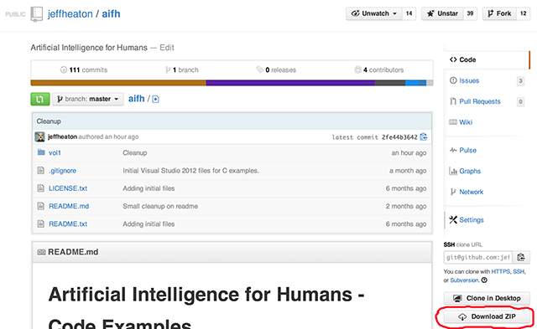Screen dimensions: 537x329
Task: Click the create new file plus icon
Action: [155, 99]
